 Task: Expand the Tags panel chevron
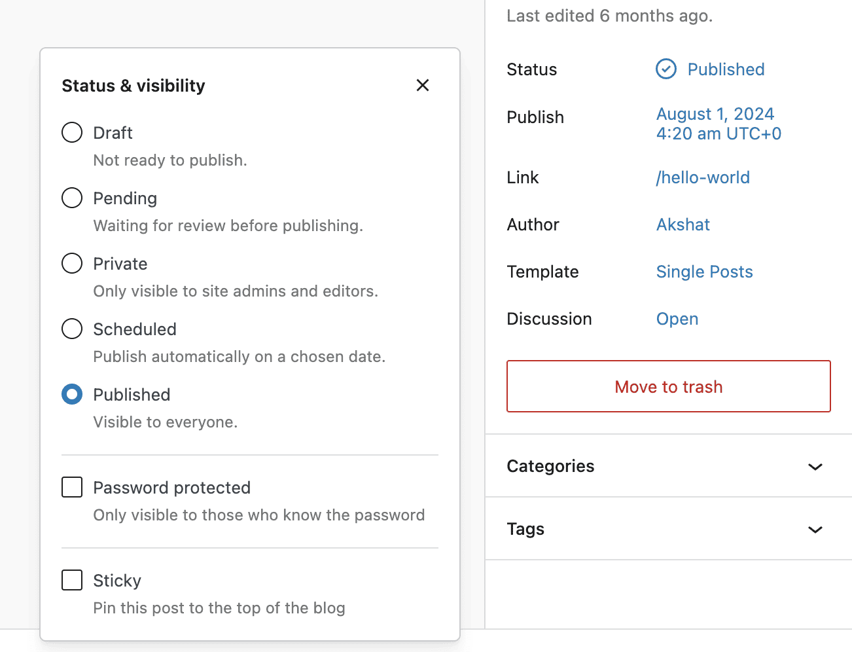pos(815,530)
